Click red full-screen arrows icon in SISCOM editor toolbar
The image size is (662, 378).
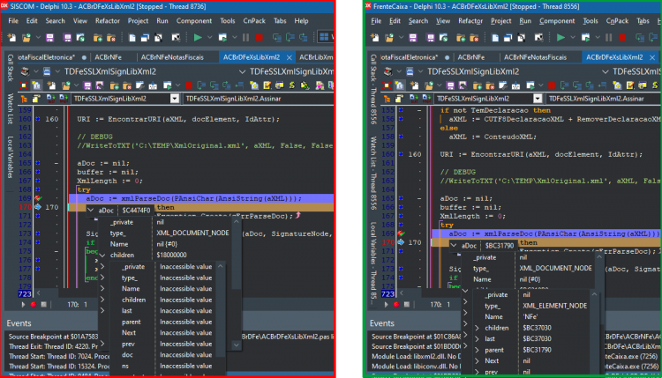[24, 85]
